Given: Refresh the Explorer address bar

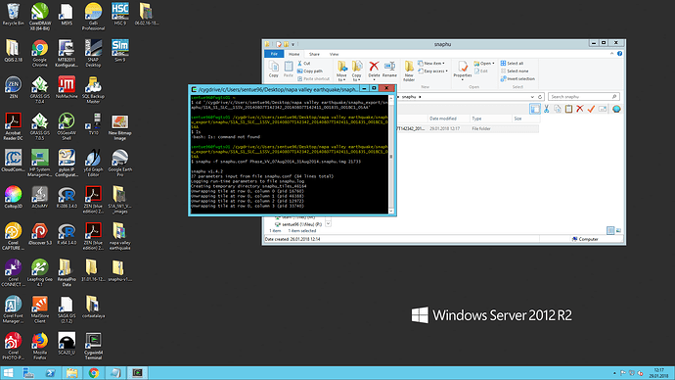Looking at the screenshot, I should (540, 97).
